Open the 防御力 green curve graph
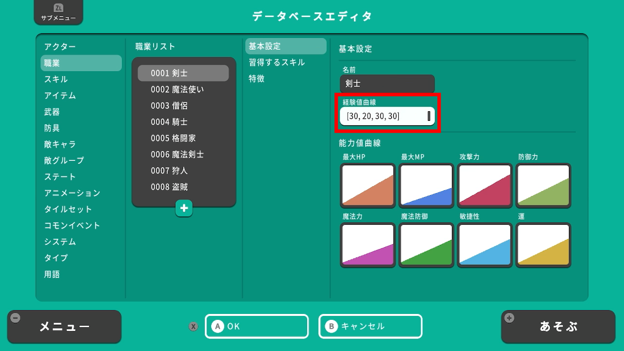 point(543,185)
